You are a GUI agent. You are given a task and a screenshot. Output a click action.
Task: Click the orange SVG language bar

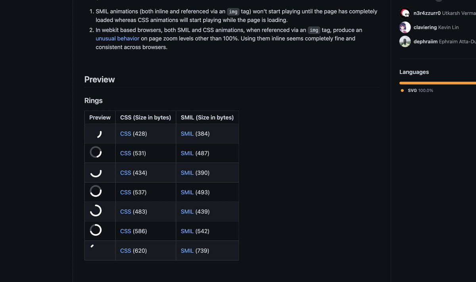pyautogui.click(x=436, y=83)
